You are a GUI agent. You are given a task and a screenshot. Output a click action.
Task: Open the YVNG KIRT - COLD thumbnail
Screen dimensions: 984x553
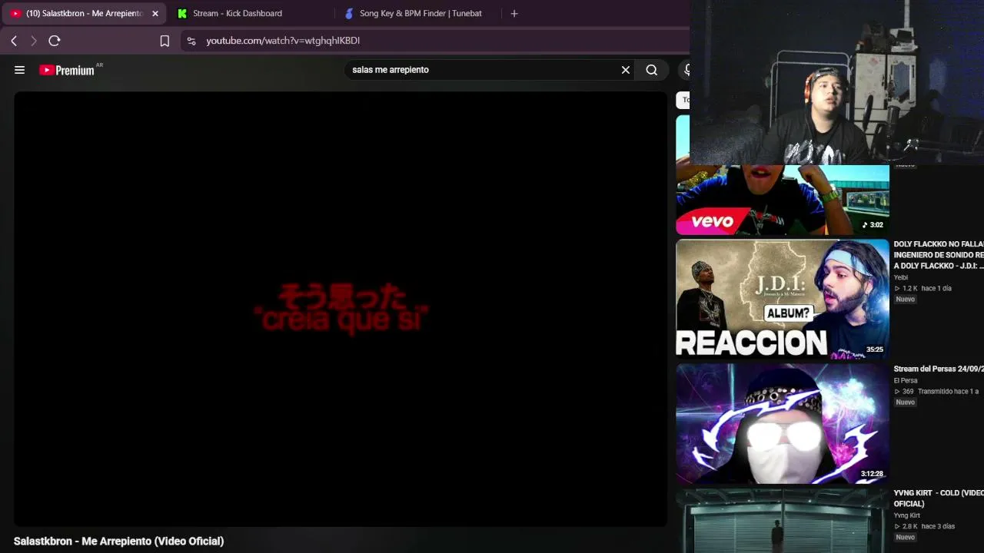(x=783, y=521)
